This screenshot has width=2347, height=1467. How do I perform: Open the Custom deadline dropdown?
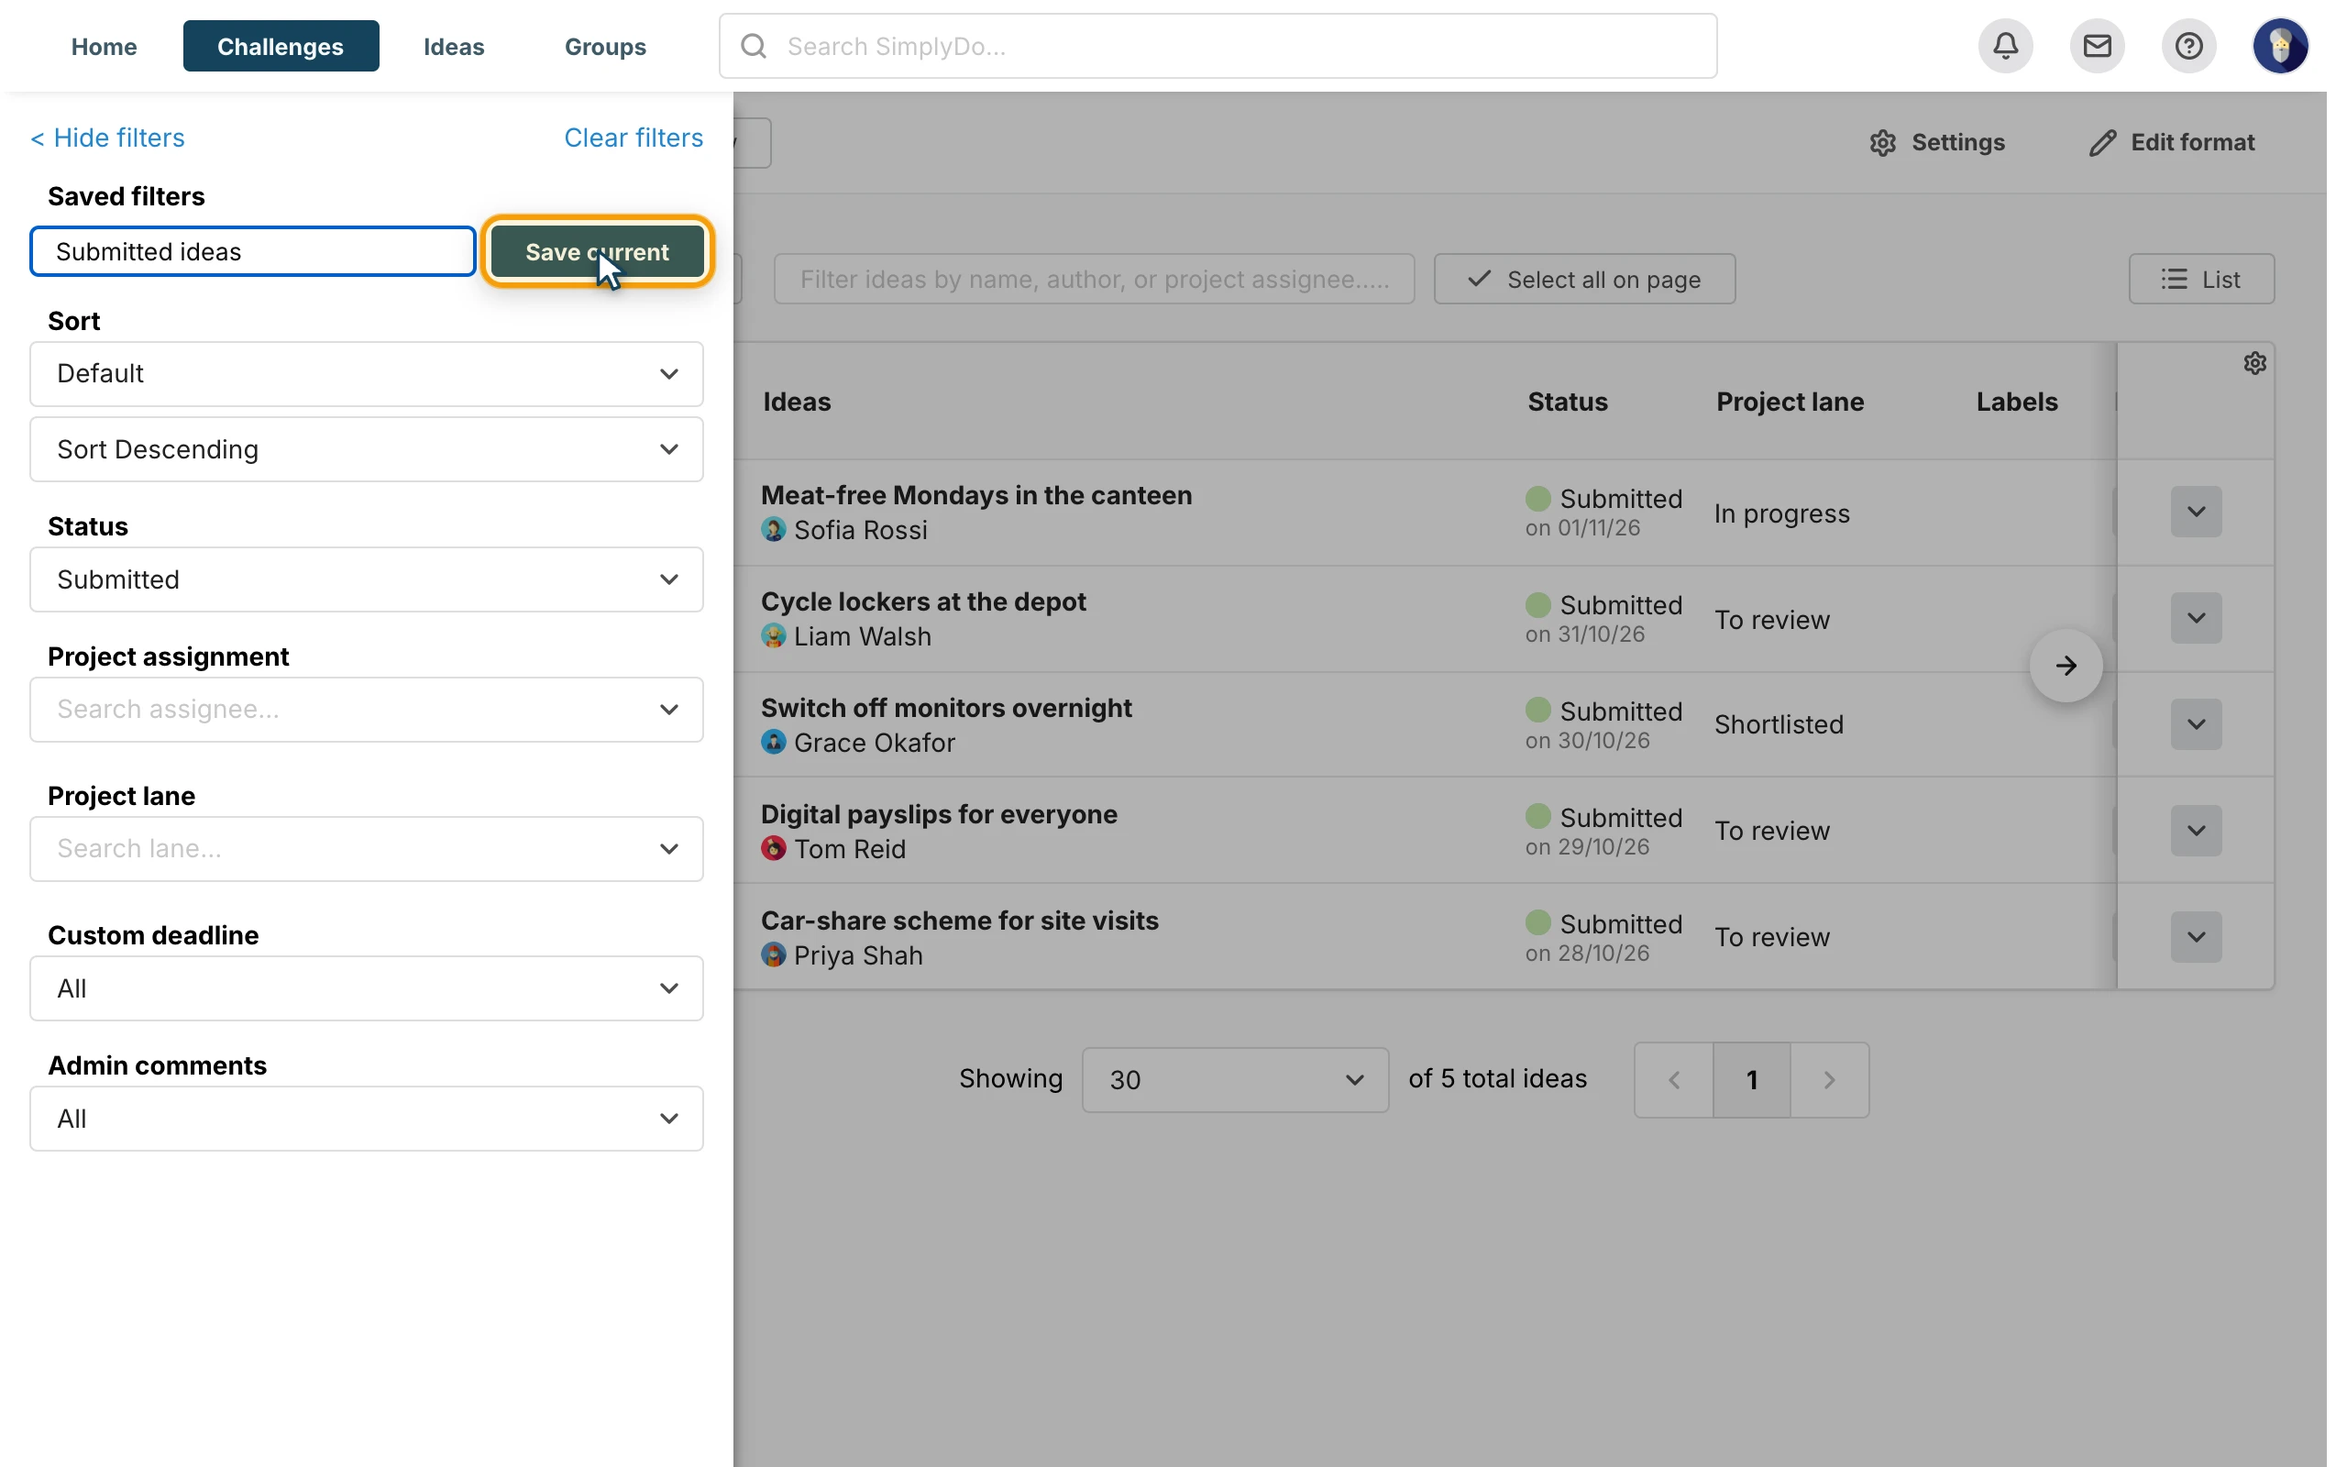click(x=367, y=988)
